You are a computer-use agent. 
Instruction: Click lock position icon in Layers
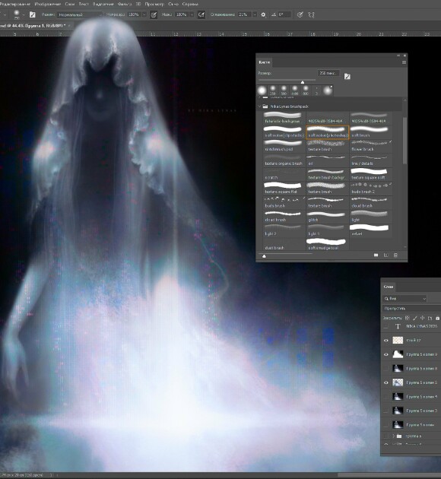pyautogui.click(x=422, y=318)
